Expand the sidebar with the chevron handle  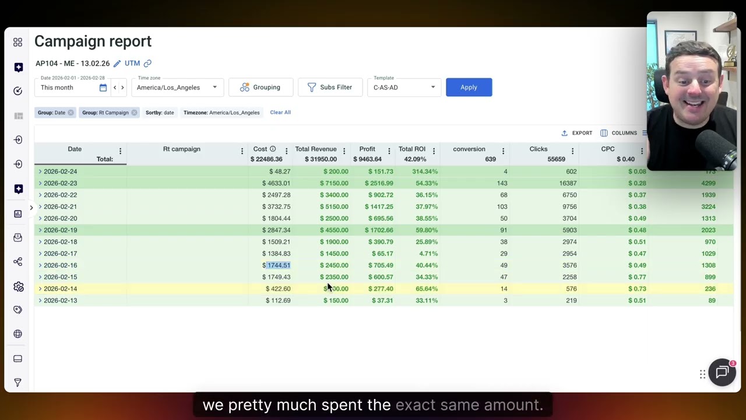[31, 208]
